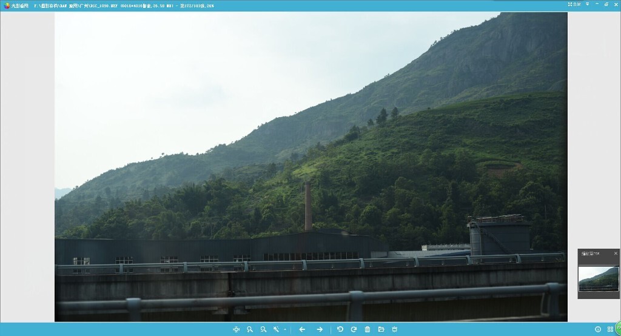Rotate the photo clockwise
Screen dimensions: 621x336
click(354, 329)
